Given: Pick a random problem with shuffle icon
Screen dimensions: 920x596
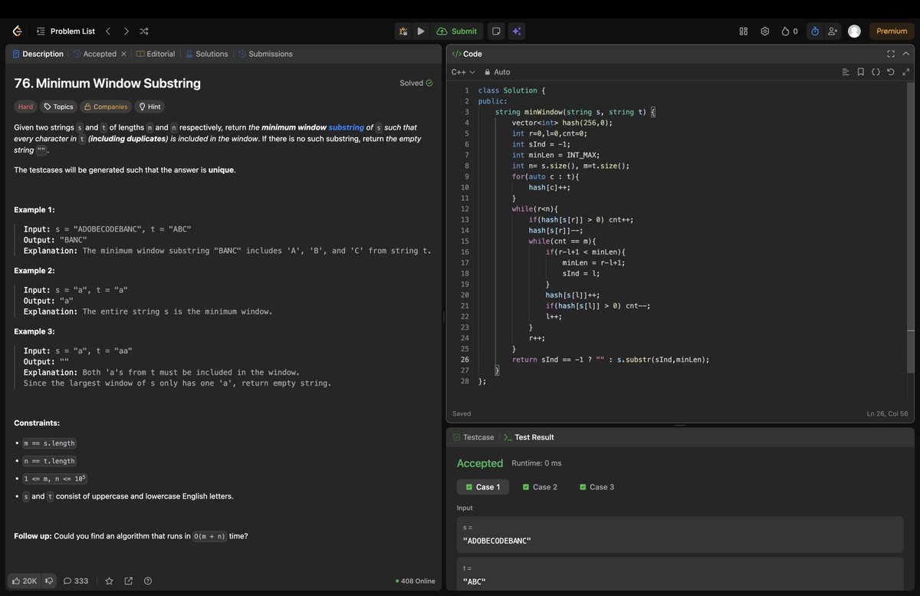Looking at the screenshot, I should (x=144, y=31).
